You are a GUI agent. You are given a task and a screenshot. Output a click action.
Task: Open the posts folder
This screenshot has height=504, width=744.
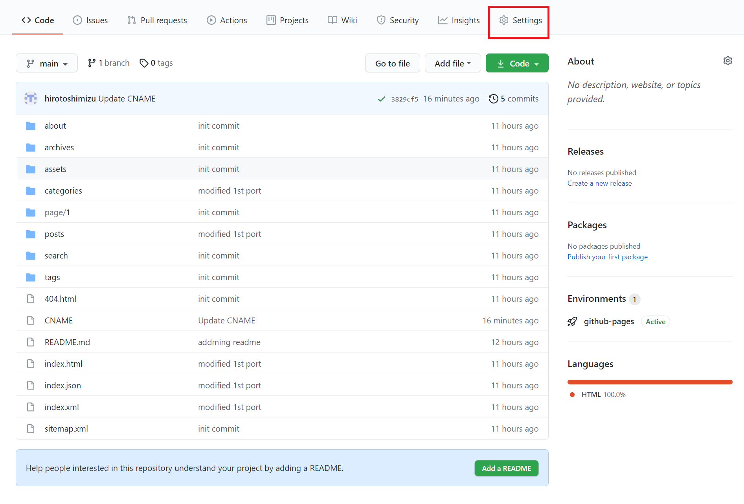click(54, 234)
